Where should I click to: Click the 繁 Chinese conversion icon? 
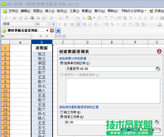click(67, 18)
